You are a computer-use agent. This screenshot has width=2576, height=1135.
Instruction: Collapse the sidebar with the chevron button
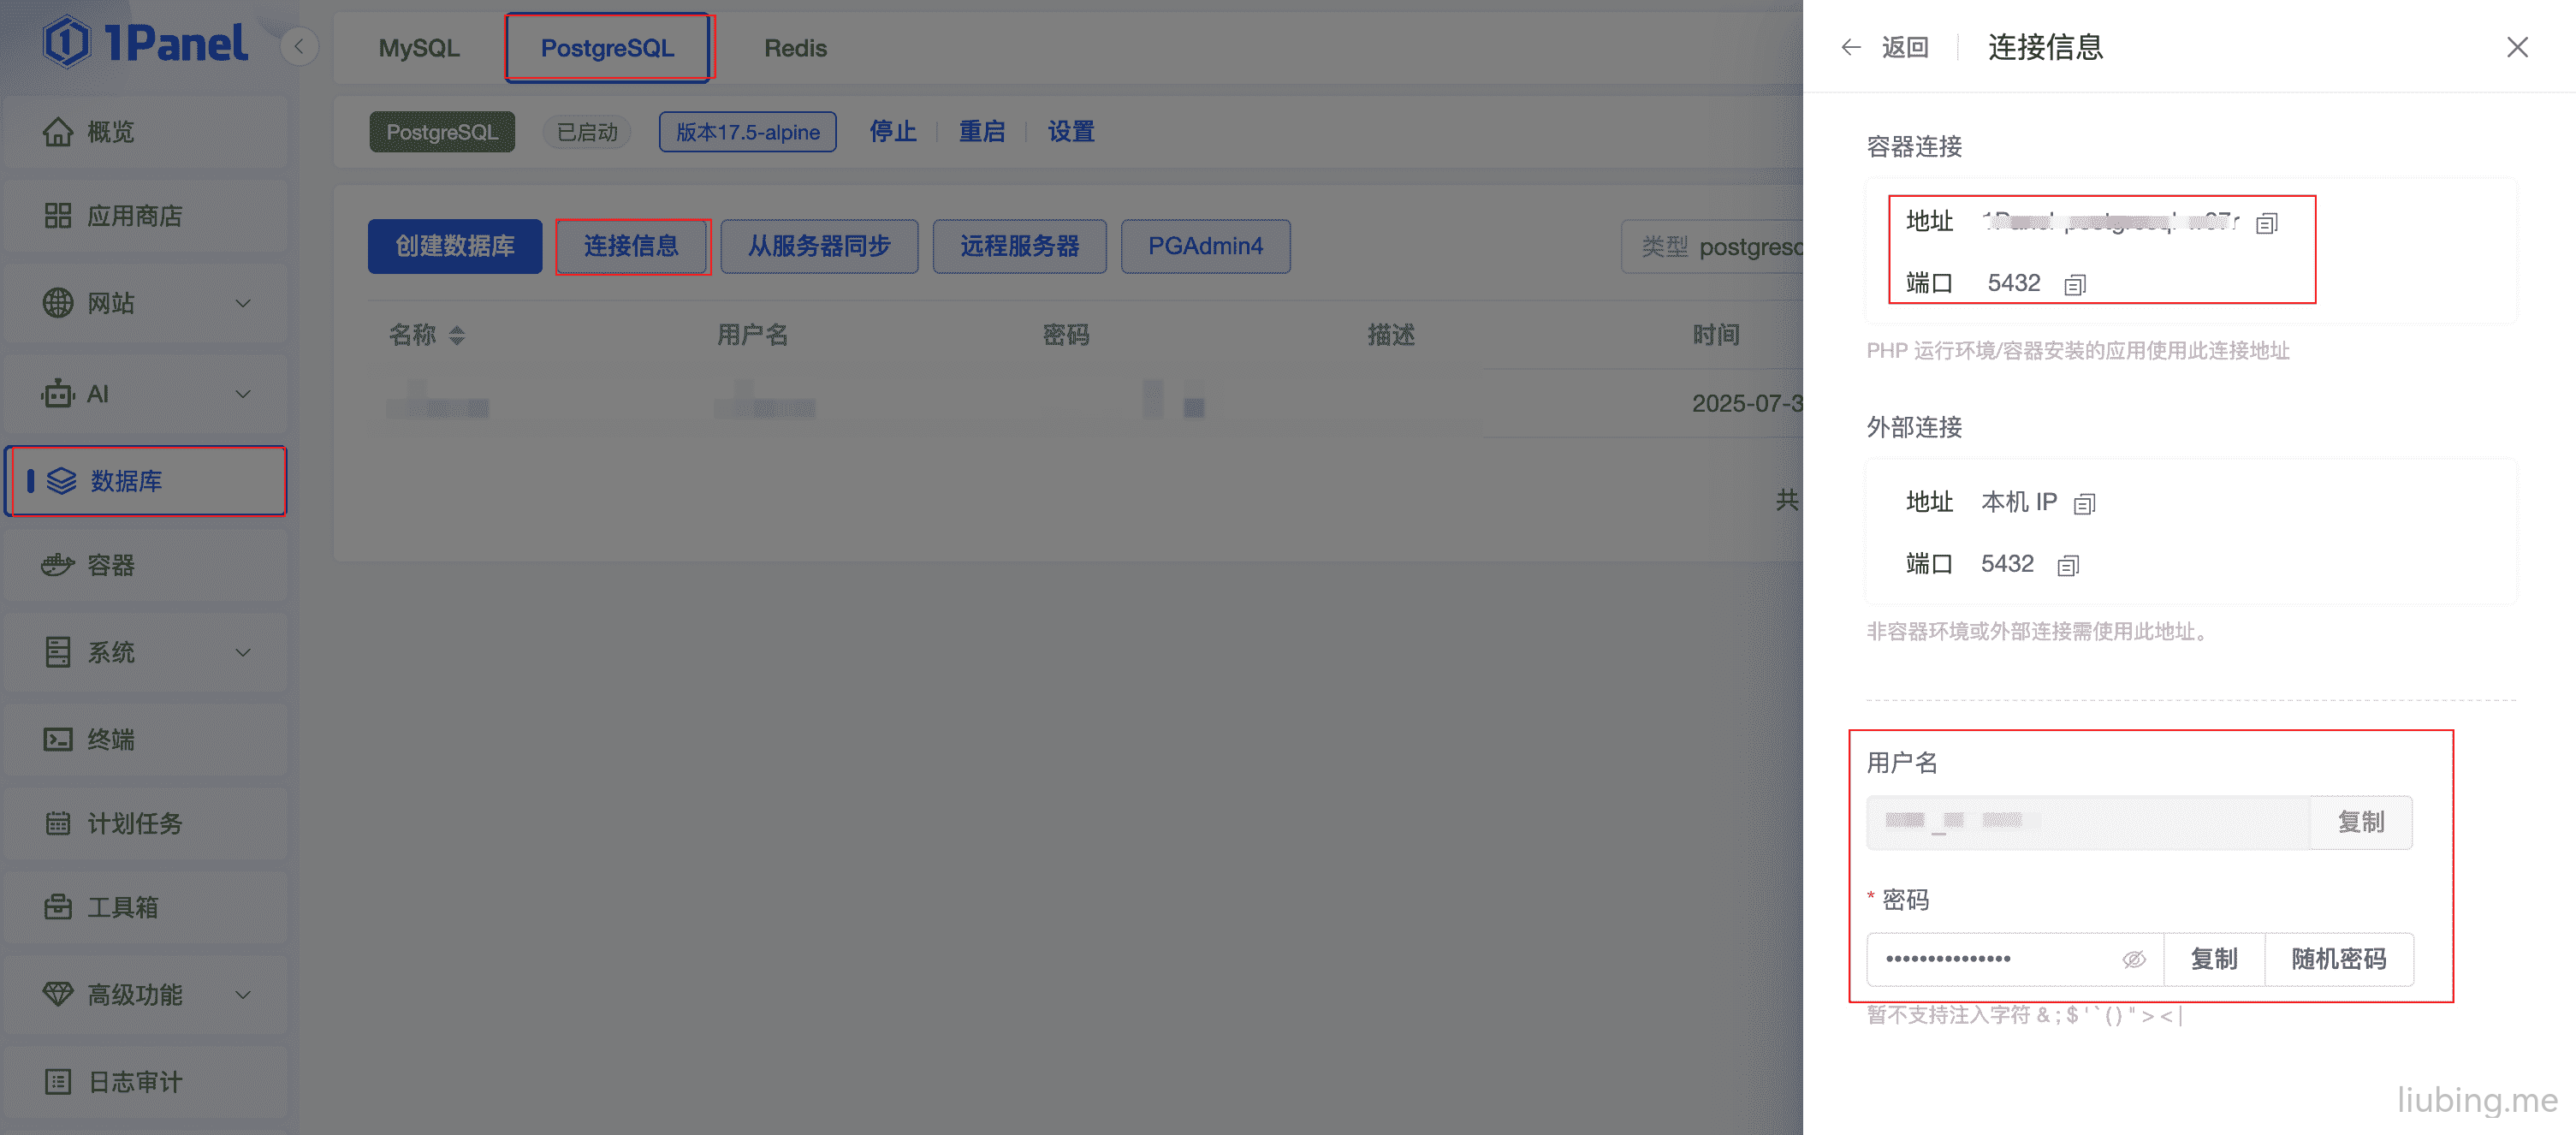[x=298, y=47]
